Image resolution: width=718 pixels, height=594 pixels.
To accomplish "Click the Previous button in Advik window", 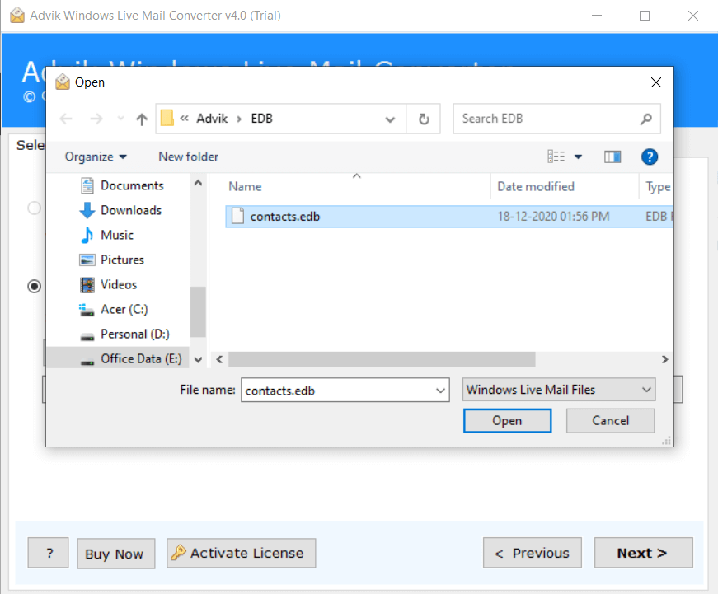I will pyautogui.click(x=532, y=553).
